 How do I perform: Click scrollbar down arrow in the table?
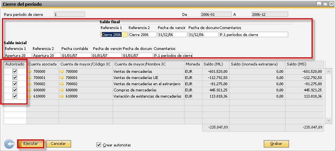click(329, 121)
